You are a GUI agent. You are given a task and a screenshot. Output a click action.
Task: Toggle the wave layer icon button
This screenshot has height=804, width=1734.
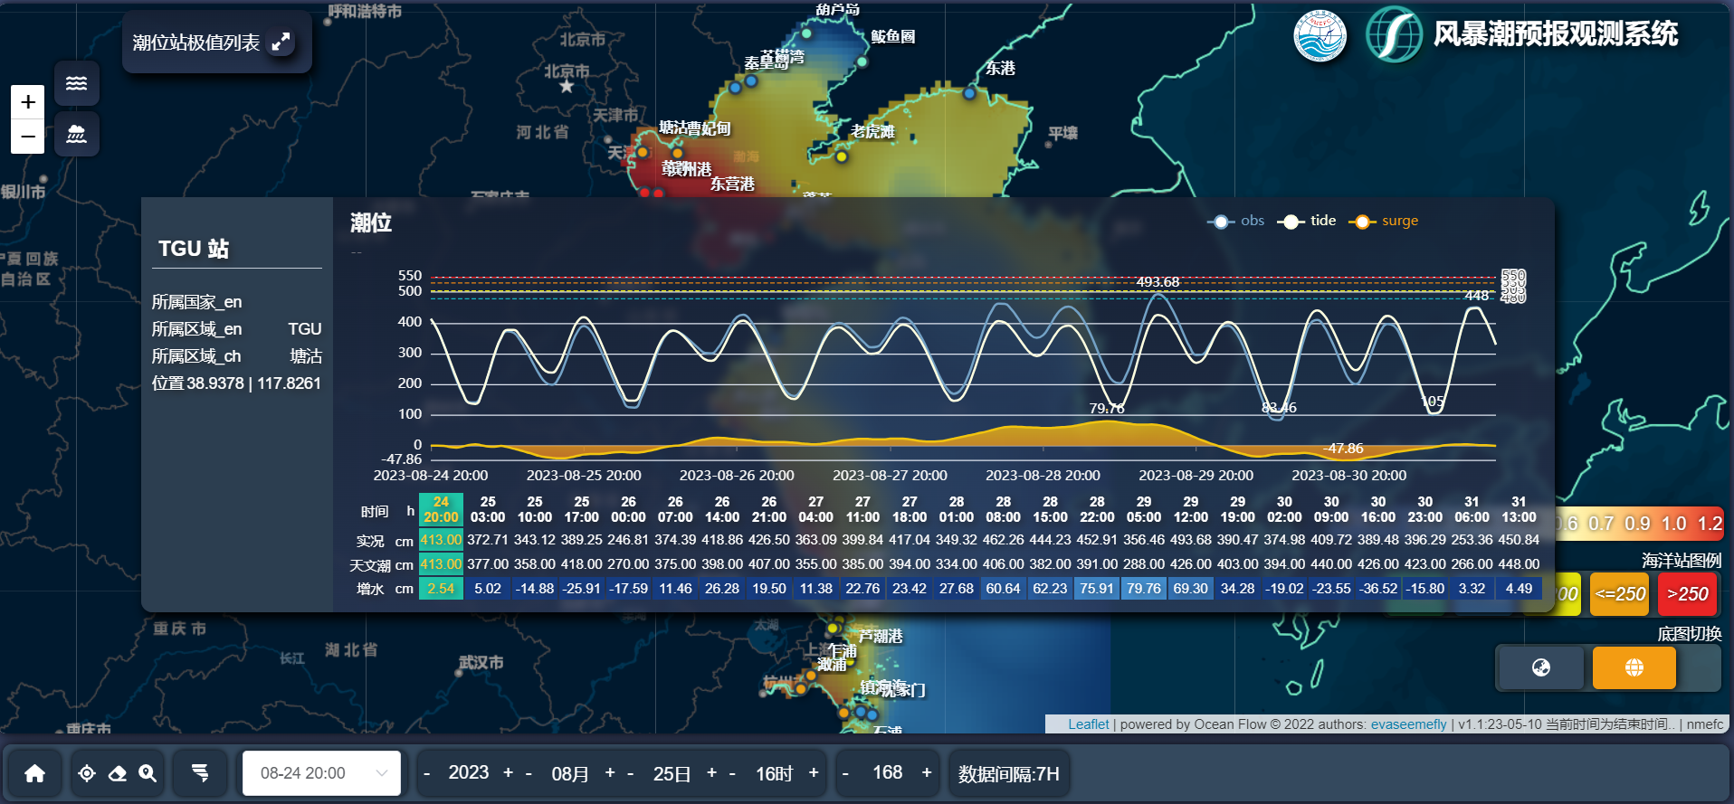tap(77, 83)
